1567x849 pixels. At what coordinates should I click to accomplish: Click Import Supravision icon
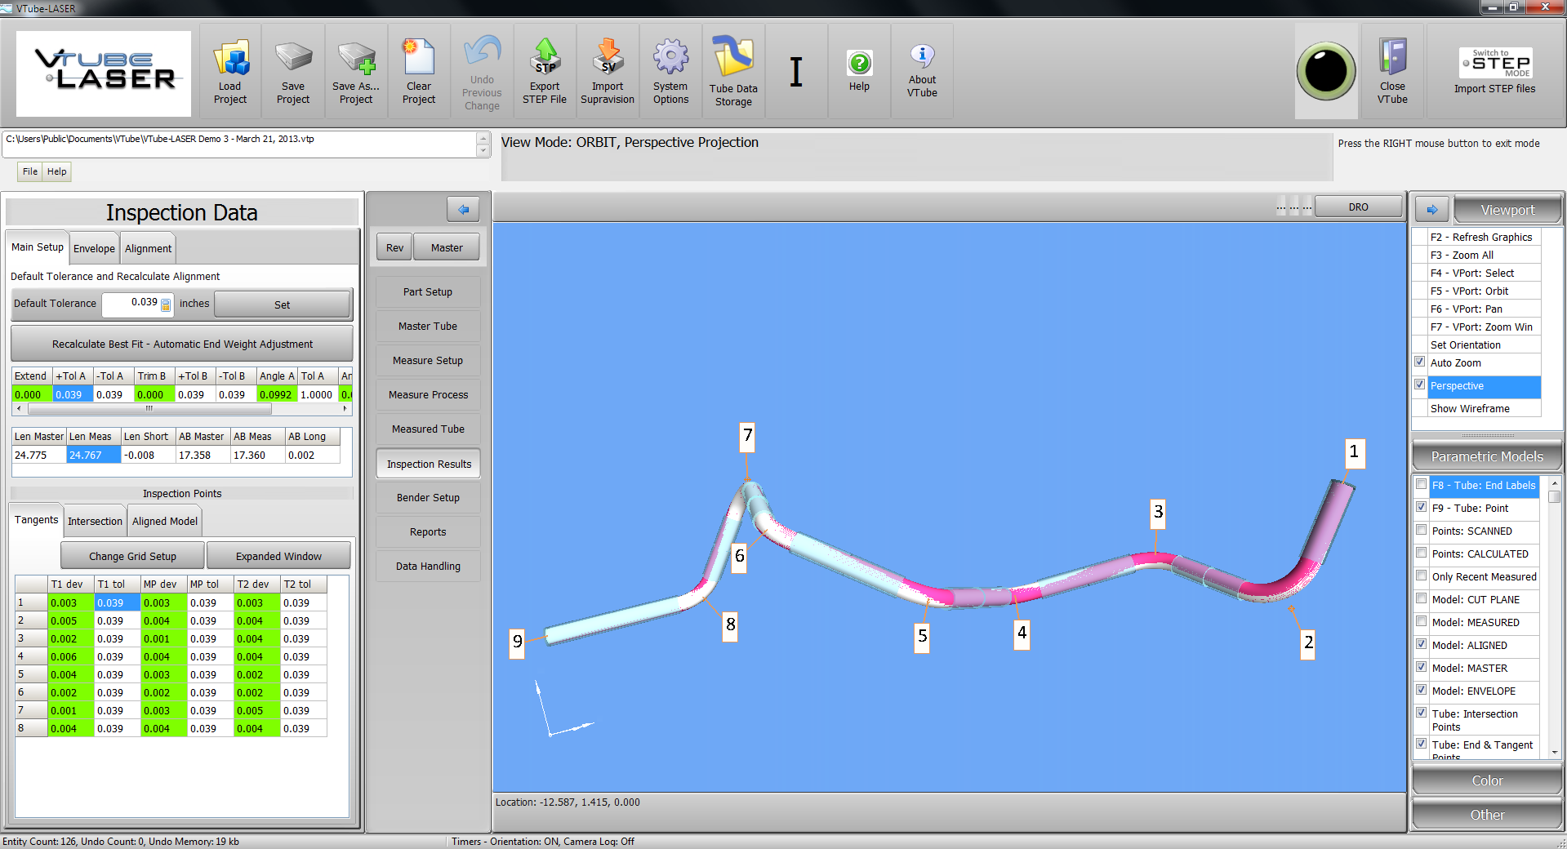pyautogui.click(x=608, y=59)
